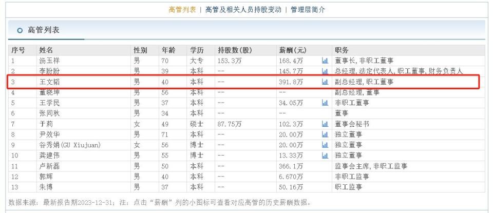Click the 学历 column header

[x=197, y=50]
